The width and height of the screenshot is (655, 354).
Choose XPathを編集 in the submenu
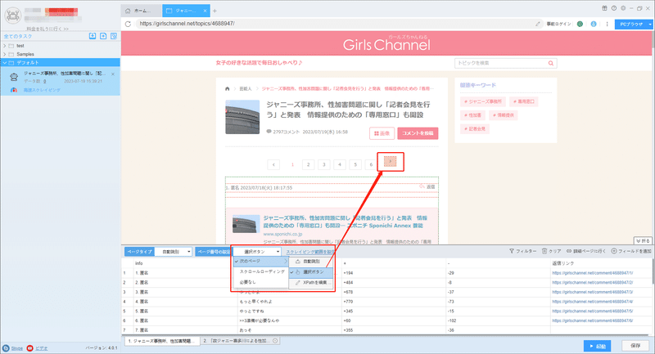click(x=311, y=283)
